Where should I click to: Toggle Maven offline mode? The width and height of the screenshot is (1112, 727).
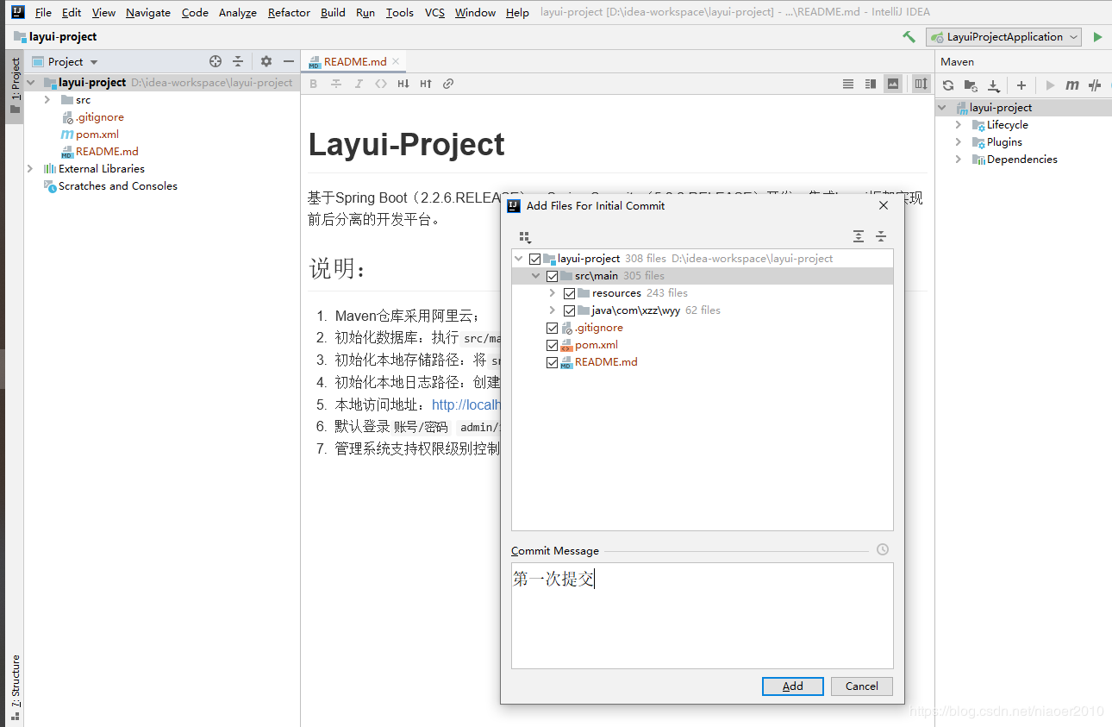click(x=1095, y=85)
